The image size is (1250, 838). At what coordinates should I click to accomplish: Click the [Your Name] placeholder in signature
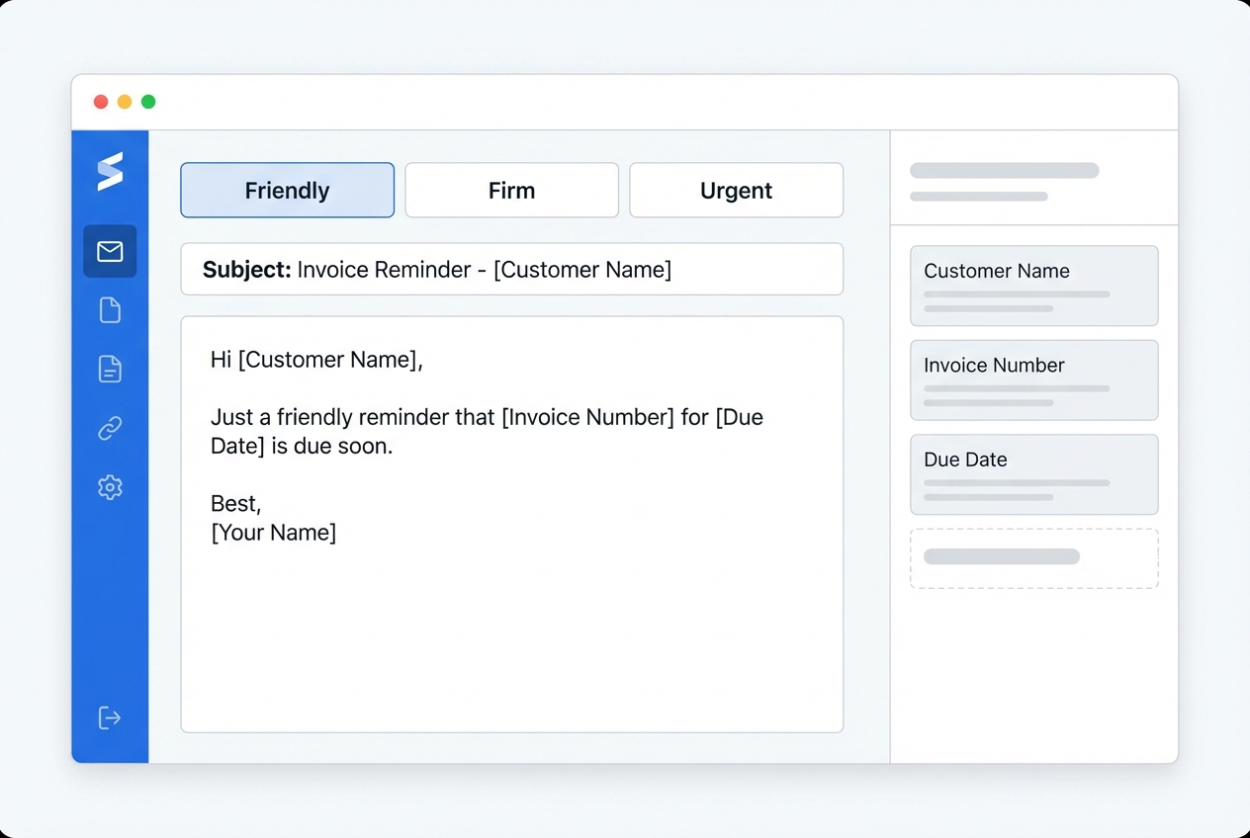pos(274,532)
